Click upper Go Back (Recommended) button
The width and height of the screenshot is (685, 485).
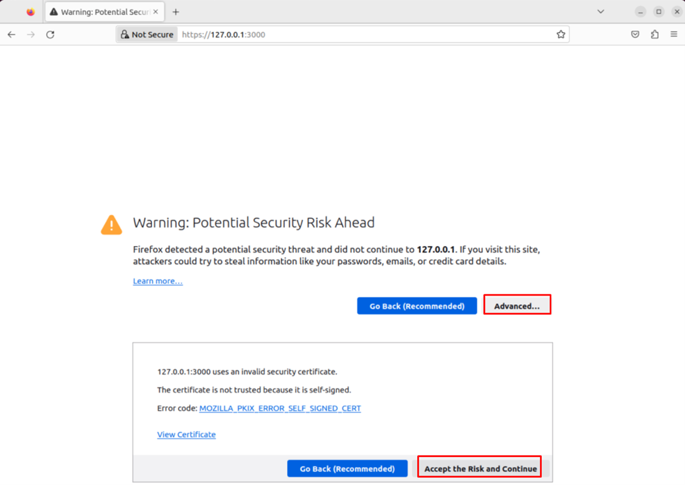tap(417, 306)
